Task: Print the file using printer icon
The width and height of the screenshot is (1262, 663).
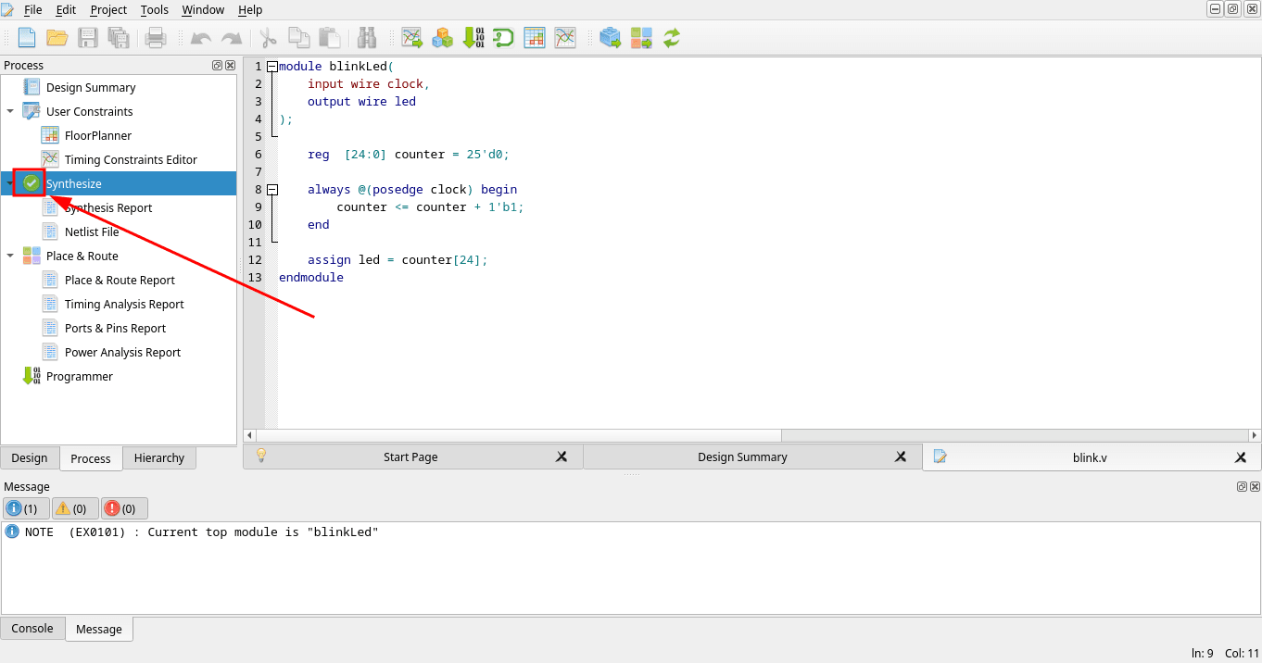Action: coord(156,38)
